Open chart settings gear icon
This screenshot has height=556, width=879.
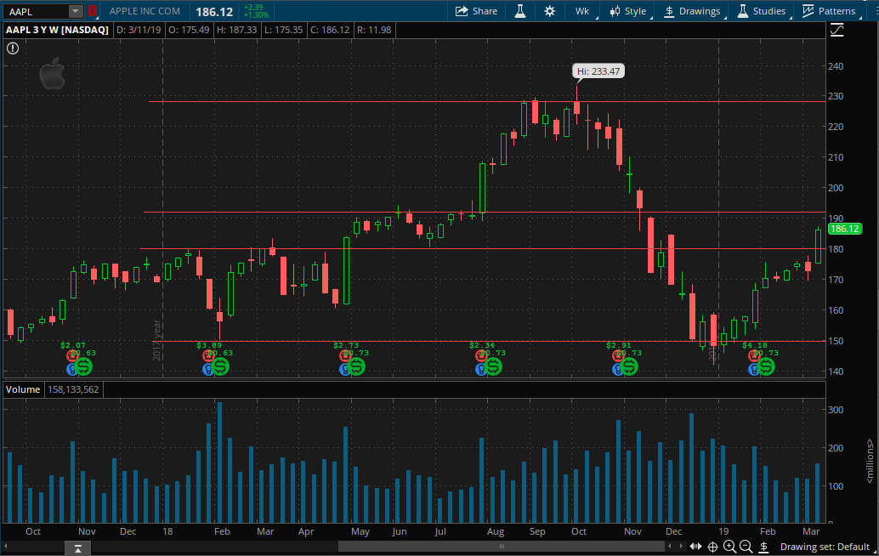tap(549, 11)
